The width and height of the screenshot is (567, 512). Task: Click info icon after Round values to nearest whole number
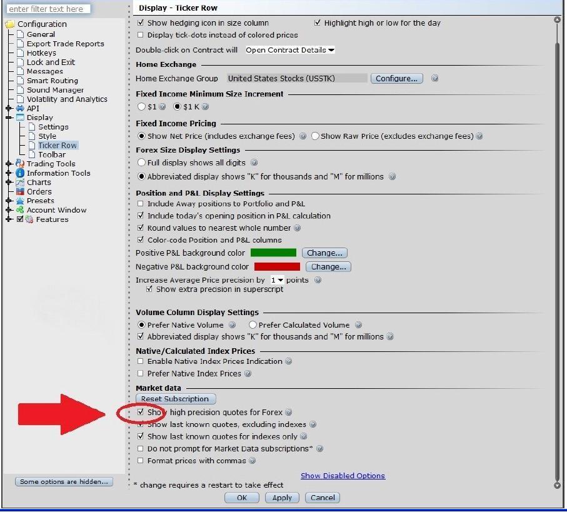[x=297, y=228]
